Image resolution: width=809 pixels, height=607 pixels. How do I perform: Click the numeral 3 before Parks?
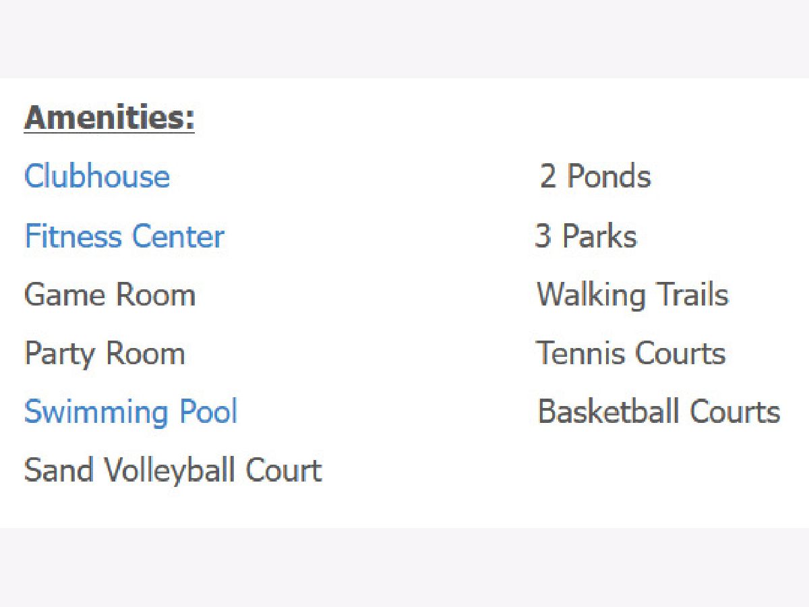click(543, 236)
